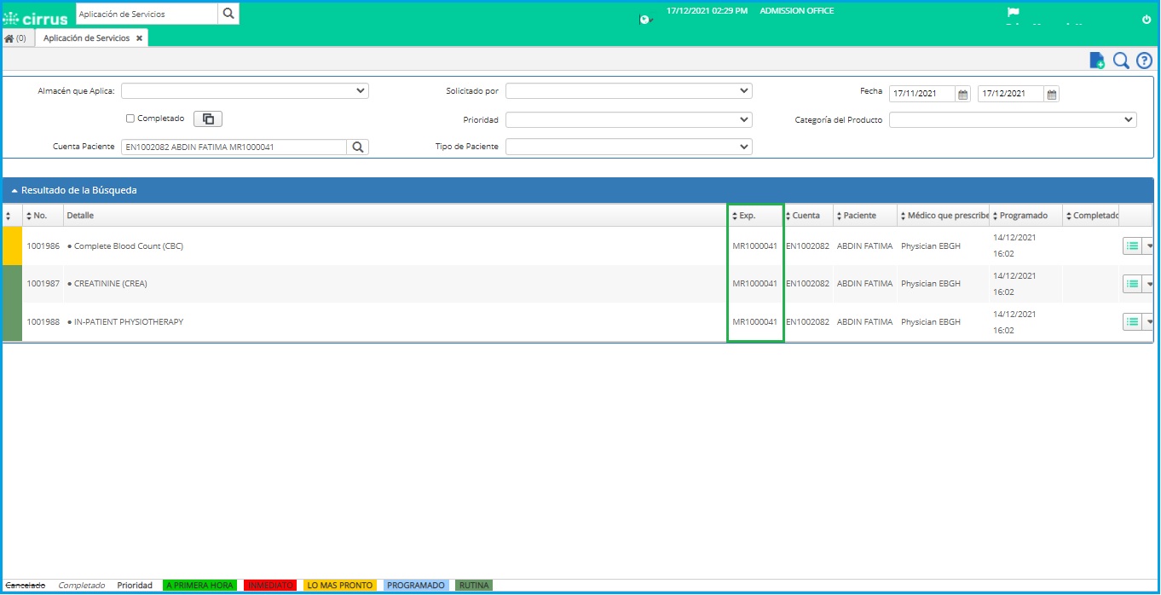Open the new service request document icon

pyautogui.click(x=1096, y=60)
